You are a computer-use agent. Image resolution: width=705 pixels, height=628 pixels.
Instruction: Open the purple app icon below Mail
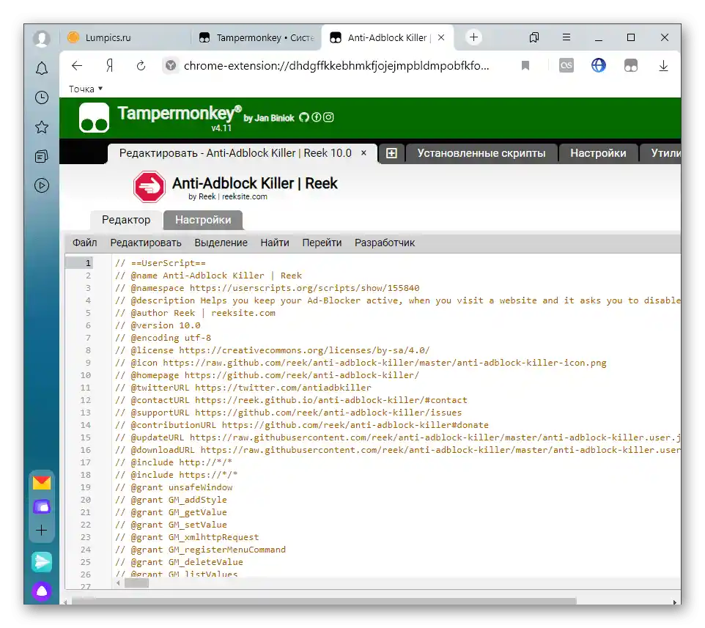[42, 507]
